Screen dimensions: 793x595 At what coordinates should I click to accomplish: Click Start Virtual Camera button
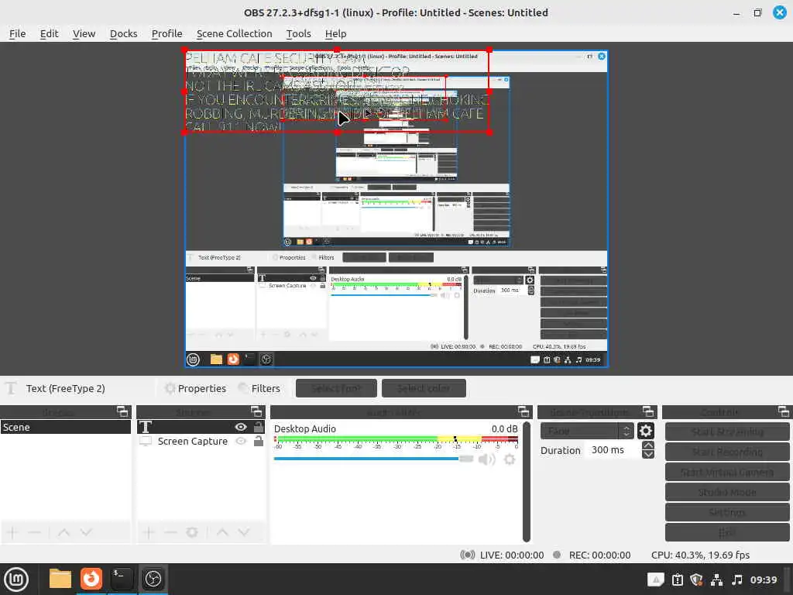[727, 472]
